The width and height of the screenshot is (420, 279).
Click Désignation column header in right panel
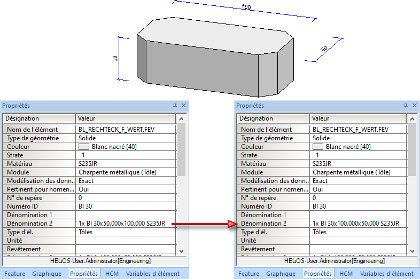point(273,118)
